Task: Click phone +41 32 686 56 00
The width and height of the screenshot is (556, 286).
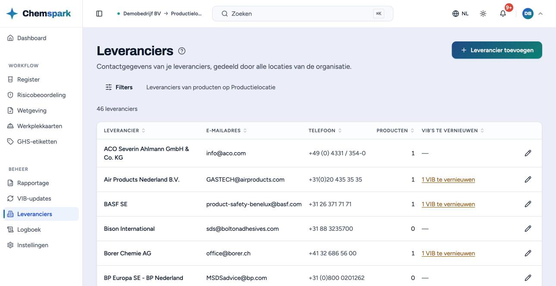Action: tap(333, 253)
